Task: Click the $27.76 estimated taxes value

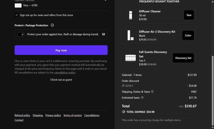Action: tap(193, 98)
